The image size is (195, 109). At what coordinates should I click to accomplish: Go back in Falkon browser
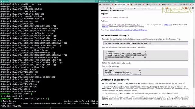coord(101,8)
